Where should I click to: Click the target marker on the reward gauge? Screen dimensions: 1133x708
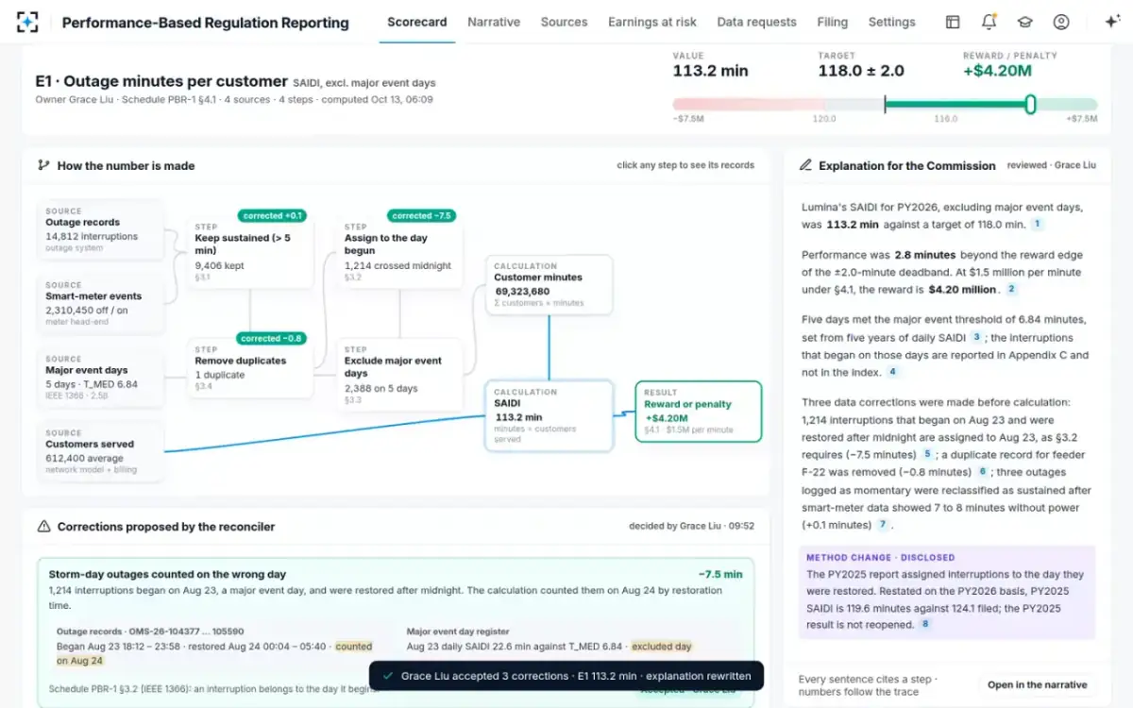(x=885, y=104)
